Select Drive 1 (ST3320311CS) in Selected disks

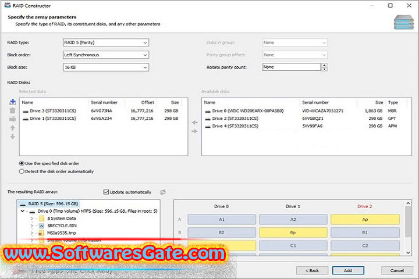pyautogui.click(x=104, y=119)
